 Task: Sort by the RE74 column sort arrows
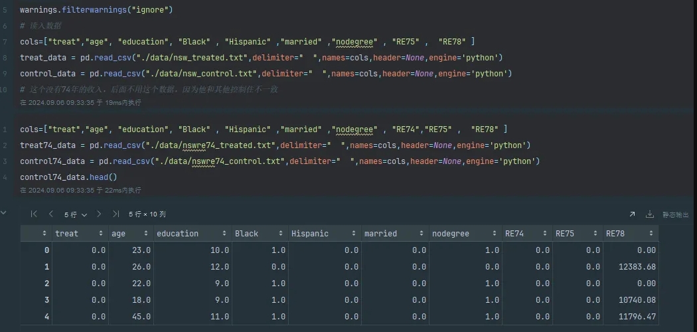(544, 233)
